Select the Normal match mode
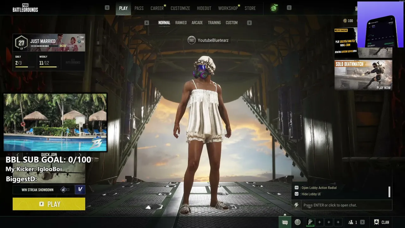This screenshot has width=405, height=228. (164, 23)
